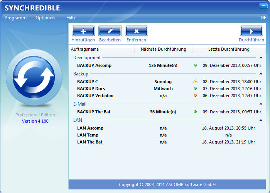This screenshot has width=270, height=193.
Task: Click the Bearbeiten label
Action: pyautogui.click(x=110, y=40)
